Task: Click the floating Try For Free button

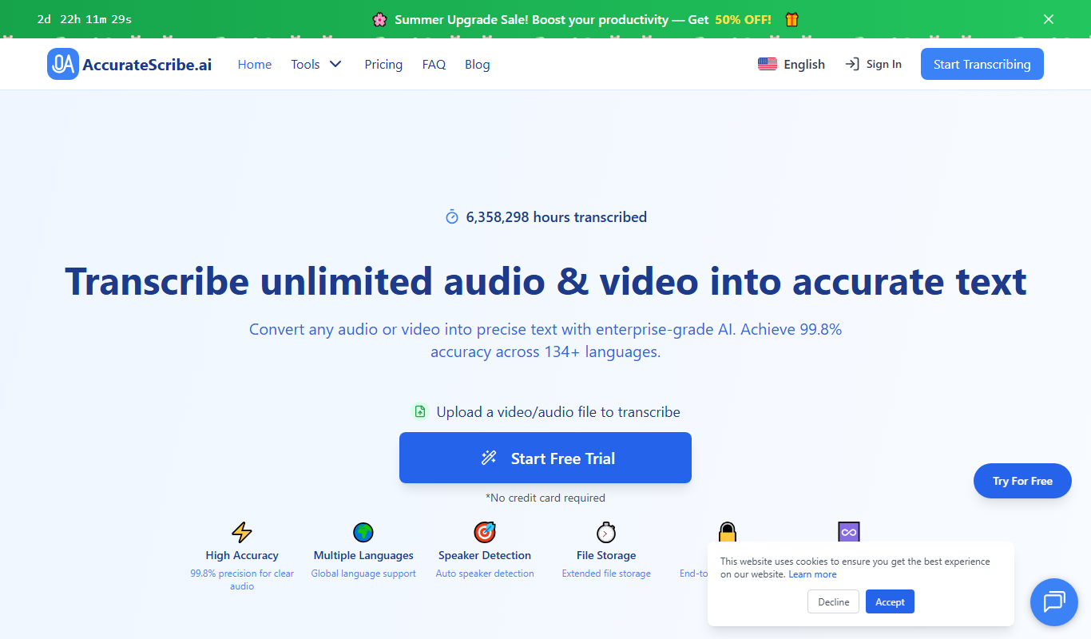Action: 1022,481
